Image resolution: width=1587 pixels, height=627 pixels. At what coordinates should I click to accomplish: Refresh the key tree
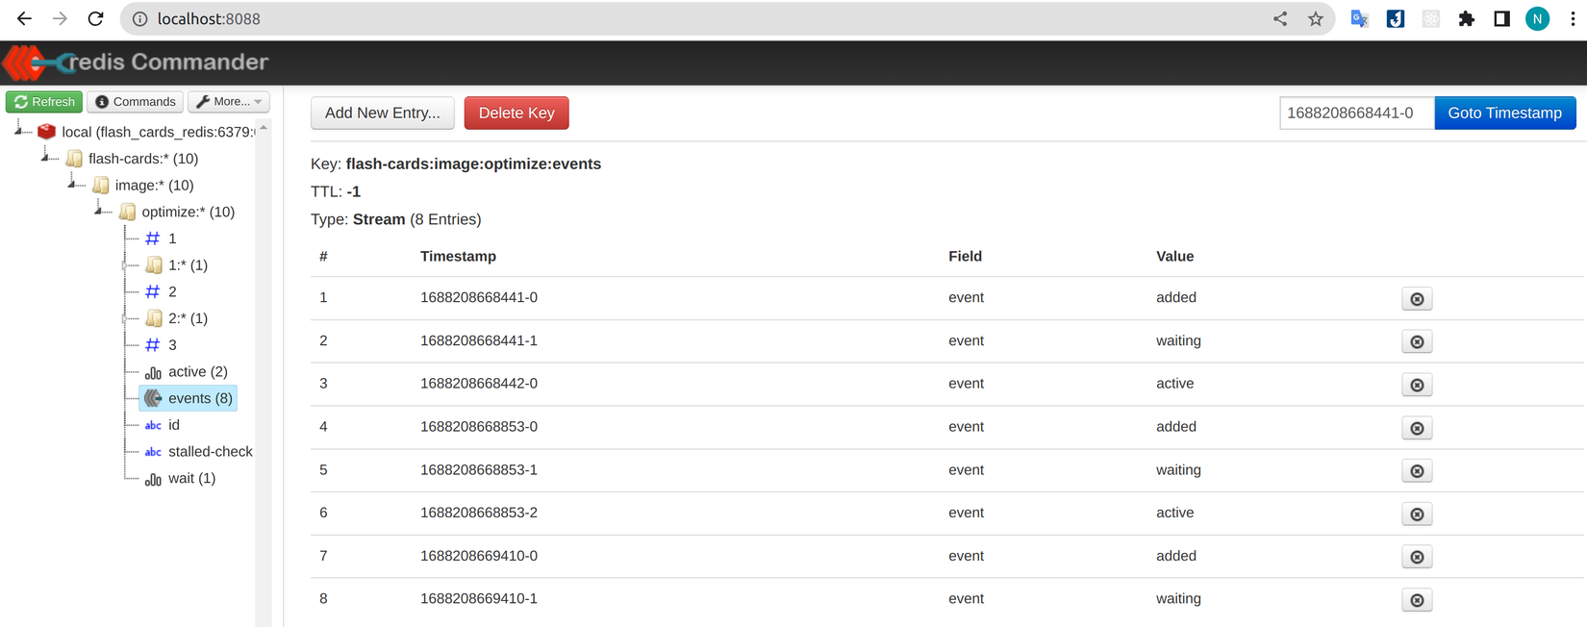coord(44,102)
